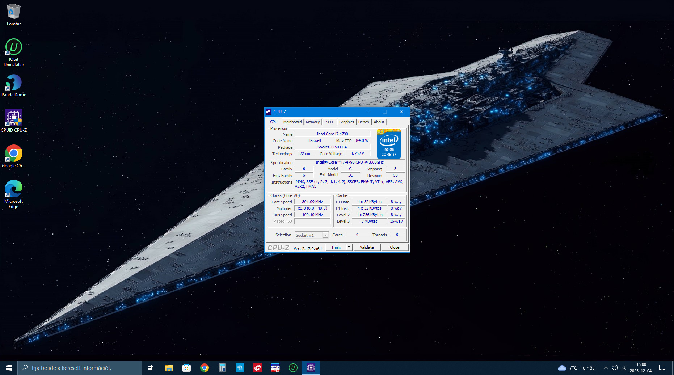Click the active CPU-Z taskbar icon
Viewport: 674px width, 375px height.
(311, 368)
